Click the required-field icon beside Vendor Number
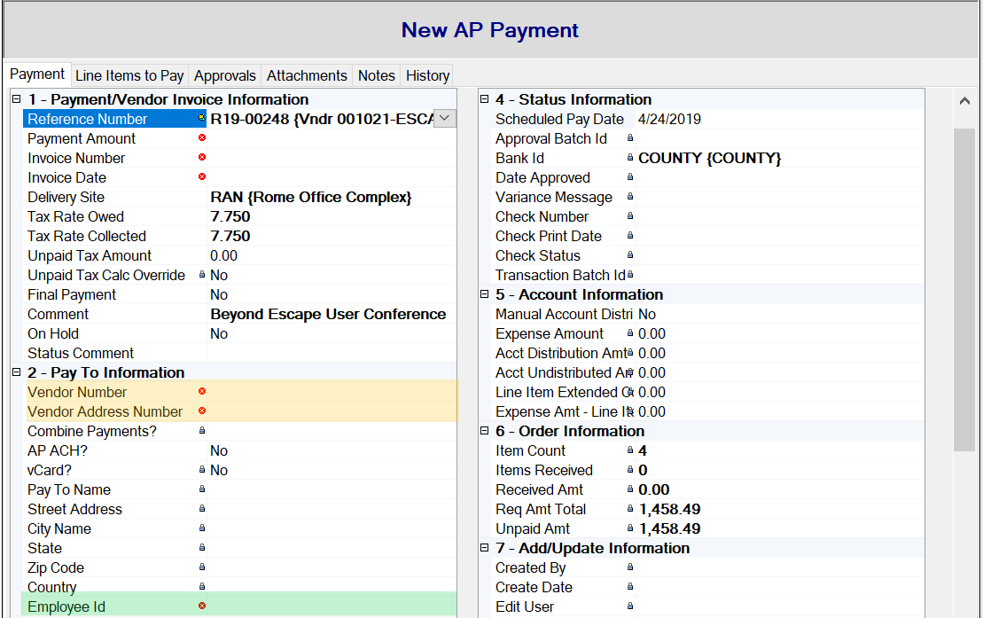The image size is (983, 618). point(202,391)
